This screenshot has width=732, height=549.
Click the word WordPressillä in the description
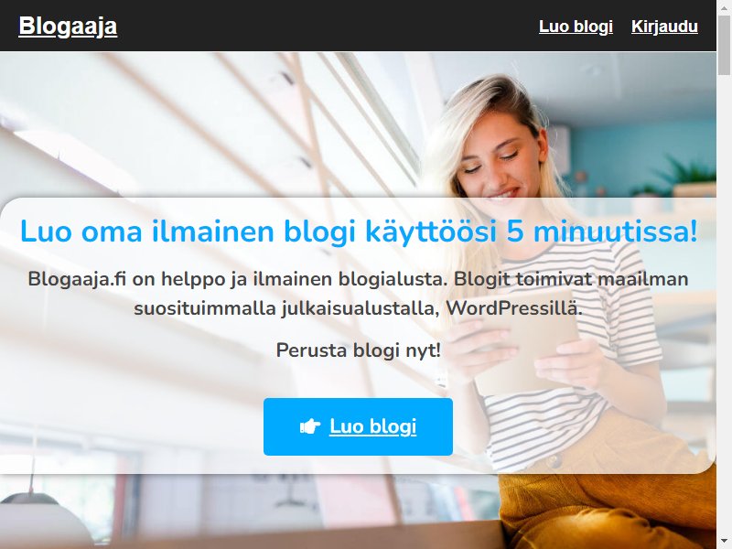514,308
